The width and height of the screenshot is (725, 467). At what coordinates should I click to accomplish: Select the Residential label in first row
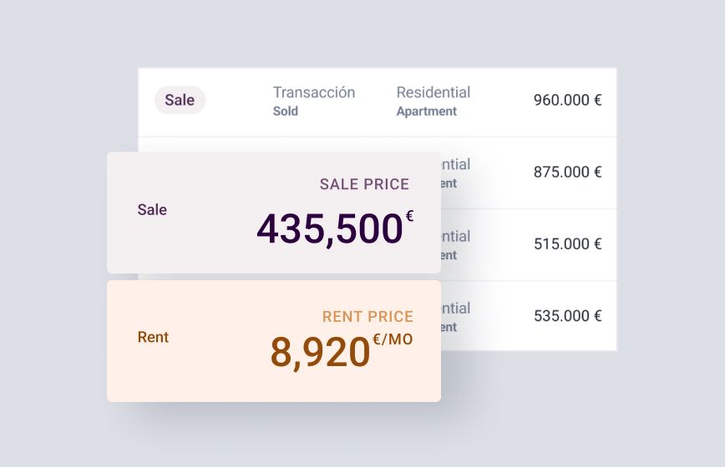[x=433, y=93]
